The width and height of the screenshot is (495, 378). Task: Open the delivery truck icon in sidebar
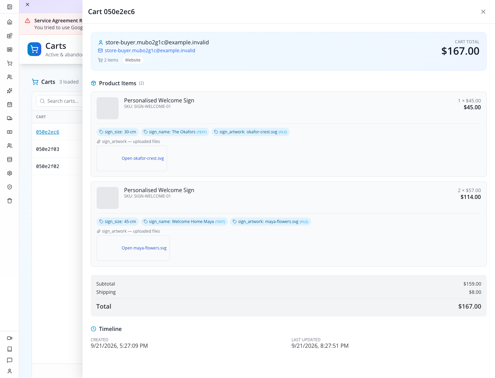tap(10, 118)
